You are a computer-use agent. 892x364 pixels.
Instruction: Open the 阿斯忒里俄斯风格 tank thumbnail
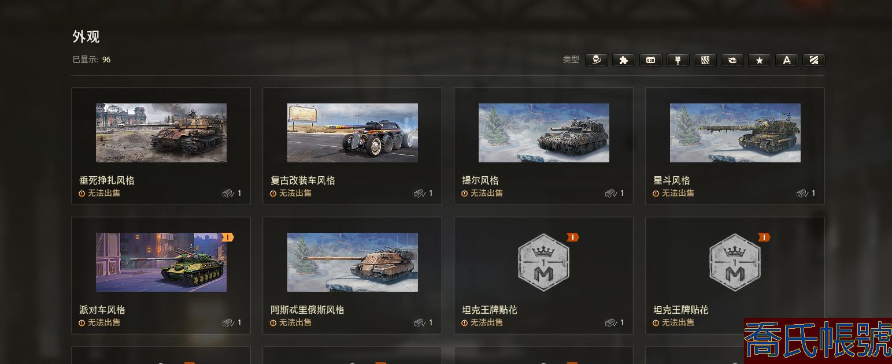coord(352,262)
